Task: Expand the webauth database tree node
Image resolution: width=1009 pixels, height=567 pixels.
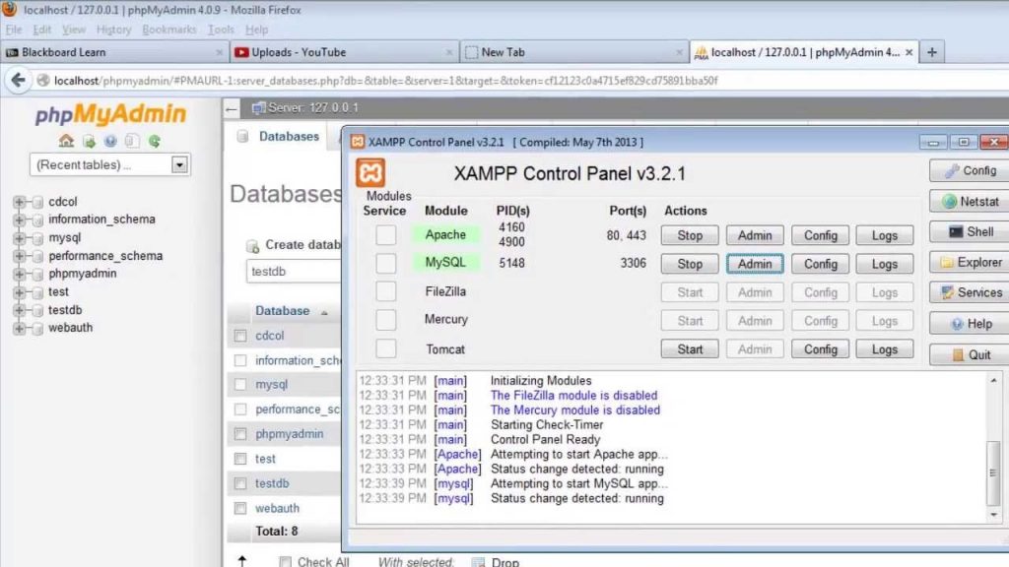Action: click(x=20, y=328)
